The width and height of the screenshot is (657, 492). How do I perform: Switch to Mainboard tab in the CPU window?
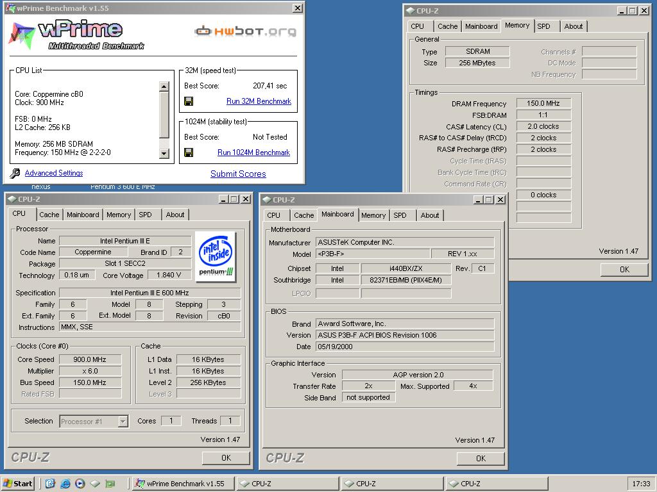pos(83,215)
